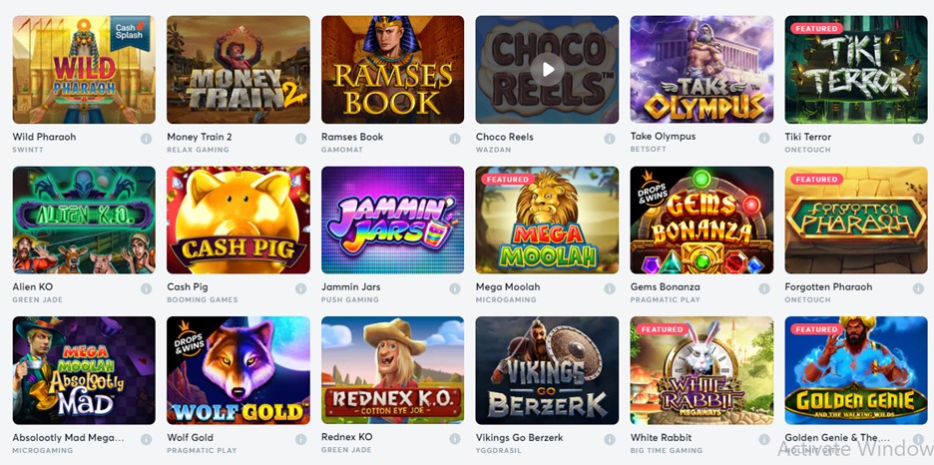The image size is (934, 465).
Task: Show info for Ramses Book game
Action: pos(455,139)
